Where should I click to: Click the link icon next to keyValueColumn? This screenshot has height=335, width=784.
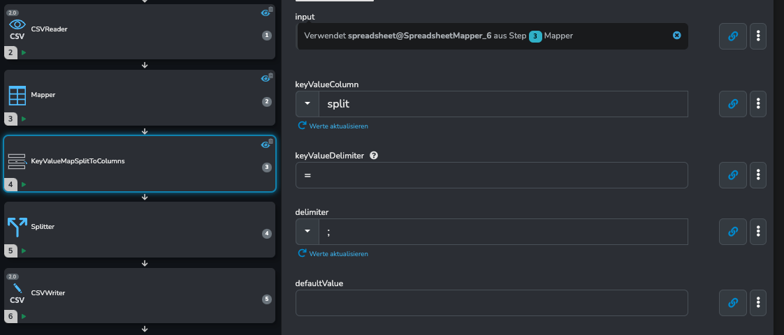[x=732, y=104]
